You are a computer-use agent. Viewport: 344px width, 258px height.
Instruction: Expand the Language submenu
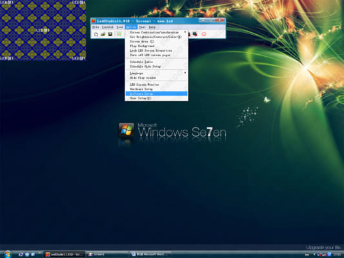tap(156, 73)
